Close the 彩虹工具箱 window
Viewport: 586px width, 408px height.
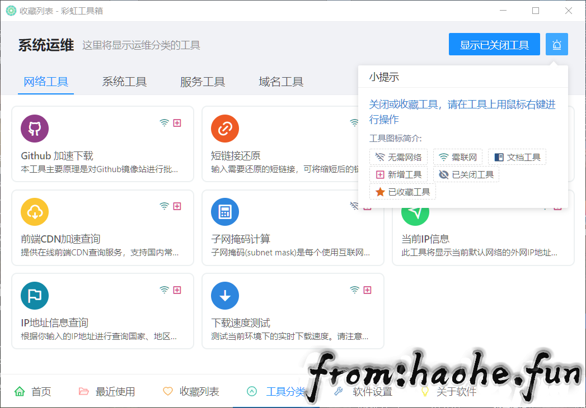tap(569, 11)
